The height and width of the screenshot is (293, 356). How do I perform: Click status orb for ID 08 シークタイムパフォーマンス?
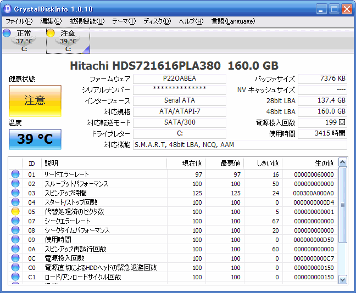[x=15, y=230]
